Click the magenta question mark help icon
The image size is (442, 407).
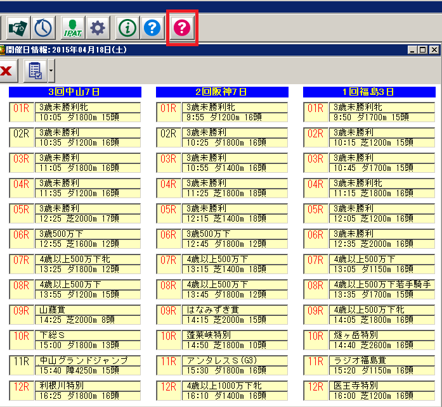point(182,28)
